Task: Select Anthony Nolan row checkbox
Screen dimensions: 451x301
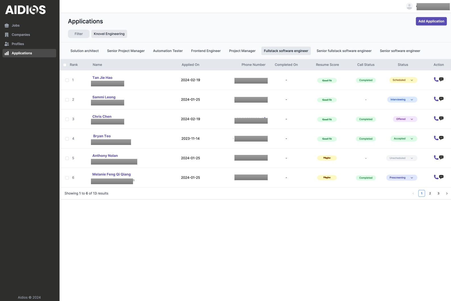Action: tap(67, 158)
